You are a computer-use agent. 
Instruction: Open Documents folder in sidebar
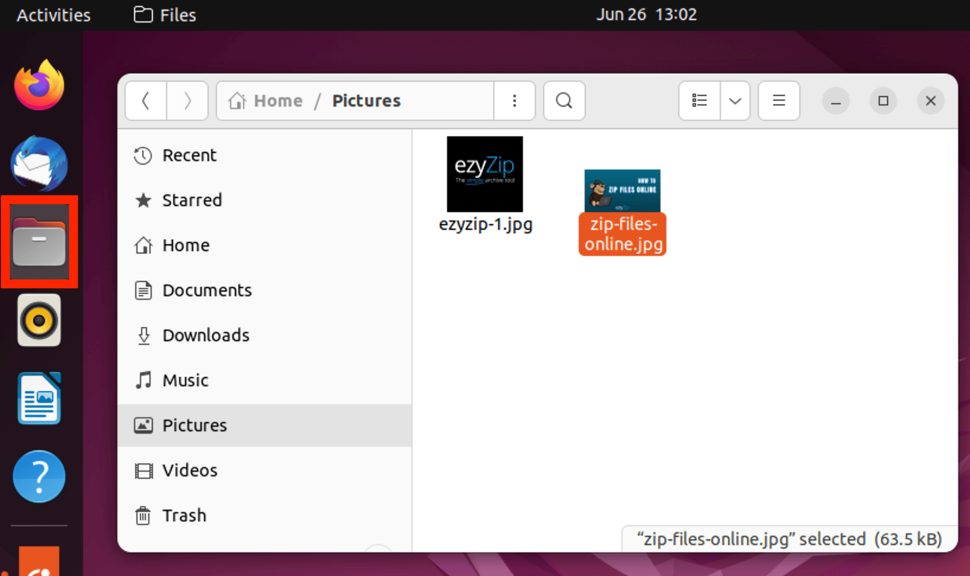click(x=206, y=290)
